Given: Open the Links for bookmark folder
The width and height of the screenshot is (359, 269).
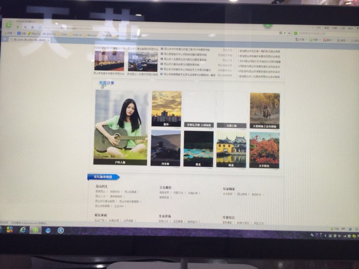Looking at the screenshot, I should tap(75, 35).
